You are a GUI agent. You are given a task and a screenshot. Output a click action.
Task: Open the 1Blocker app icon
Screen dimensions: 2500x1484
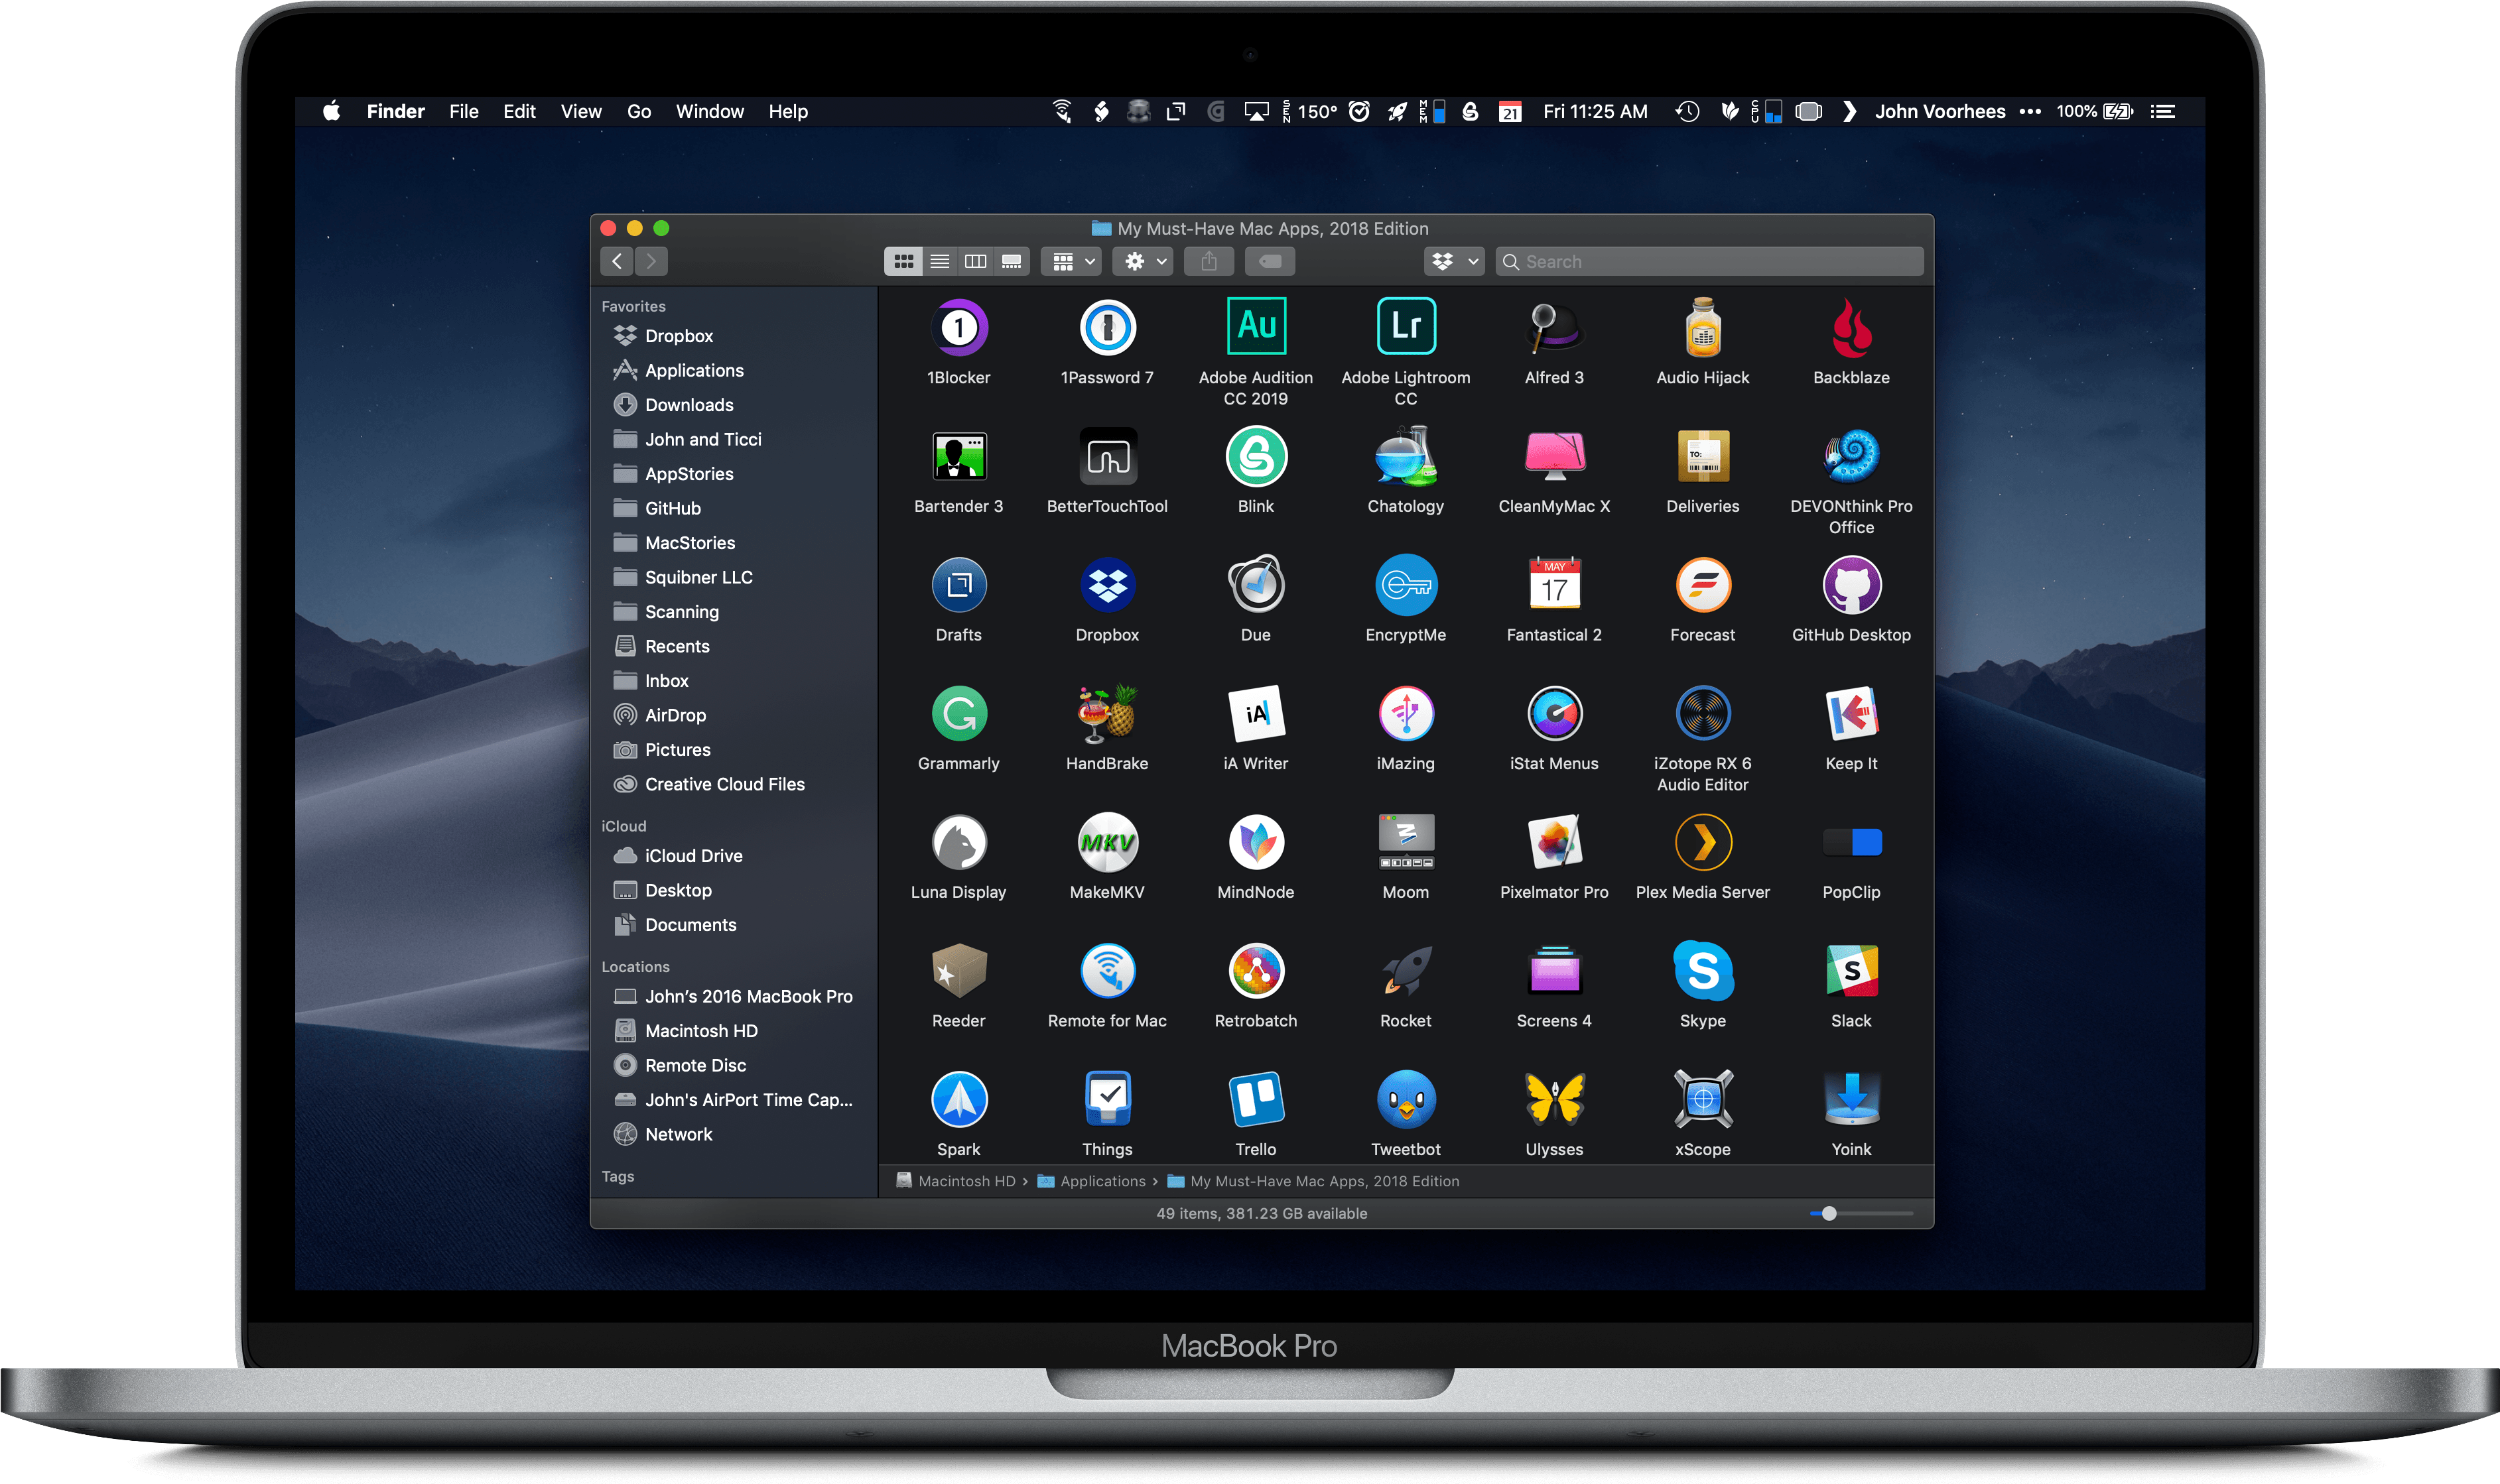[958, 327]
